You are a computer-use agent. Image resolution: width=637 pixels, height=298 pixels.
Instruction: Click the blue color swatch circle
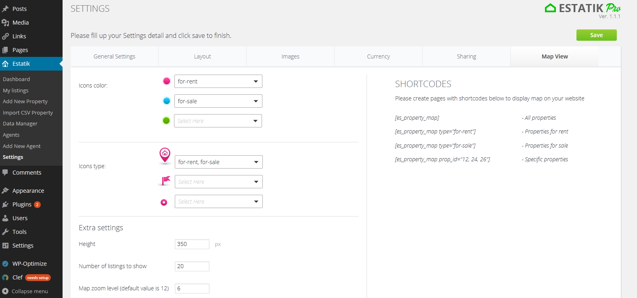[x=167, y=101]
